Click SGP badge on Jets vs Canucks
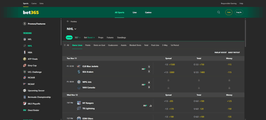 coord(144,85)
